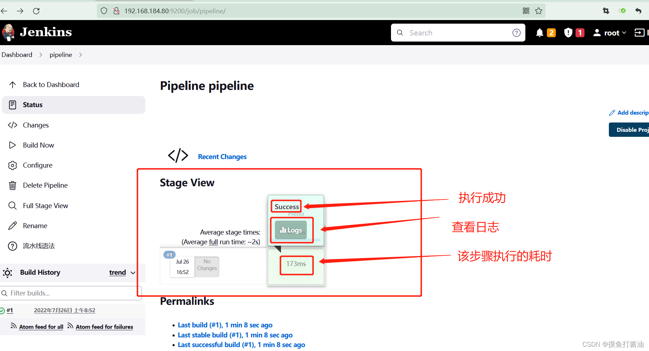Click the screenshot crop icon in browser toolbar
The width and height of the screenshot is (649, 351).
(x=606, y=11)
